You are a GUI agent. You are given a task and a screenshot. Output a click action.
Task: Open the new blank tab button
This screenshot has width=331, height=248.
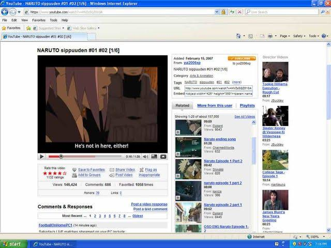[92, 37]
